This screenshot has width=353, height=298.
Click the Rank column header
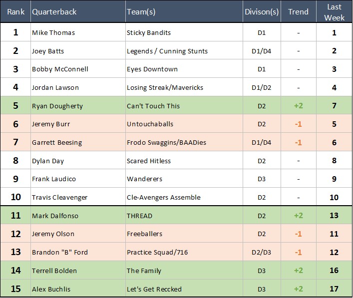pos(15,11)
